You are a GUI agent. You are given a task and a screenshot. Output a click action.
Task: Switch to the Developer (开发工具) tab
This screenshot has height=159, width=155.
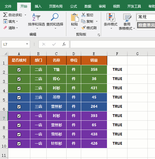point(134,6)
